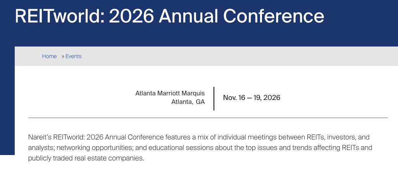Click the Atlanta, GA location text
This screenshot has width=398, height=169.
[188, 102]
